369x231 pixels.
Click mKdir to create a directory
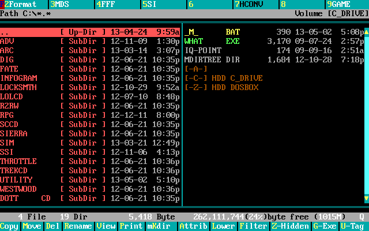(159, 226)
